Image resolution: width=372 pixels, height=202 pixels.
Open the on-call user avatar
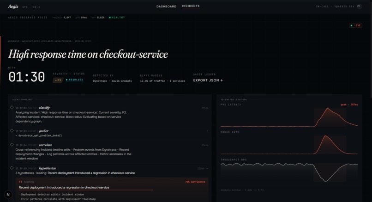click(x=359, y=6)
